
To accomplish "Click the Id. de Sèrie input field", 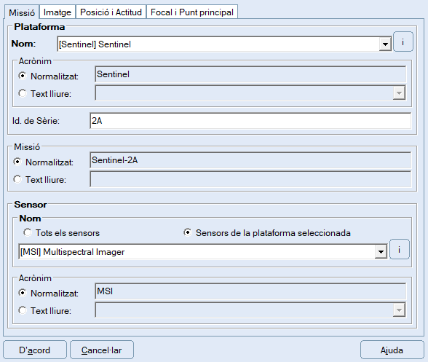I will pyautogui.click(x=250, y=121).
